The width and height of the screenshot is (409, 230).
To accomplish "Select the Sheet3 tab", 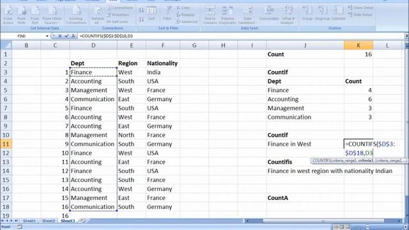I will [x=68, y=221].
